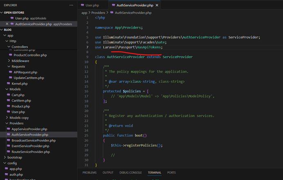Image resolution: width=283 pixels, height=180 pixels.
Task: Open the Problems panel tab
Action: click(x=90, y=172)
